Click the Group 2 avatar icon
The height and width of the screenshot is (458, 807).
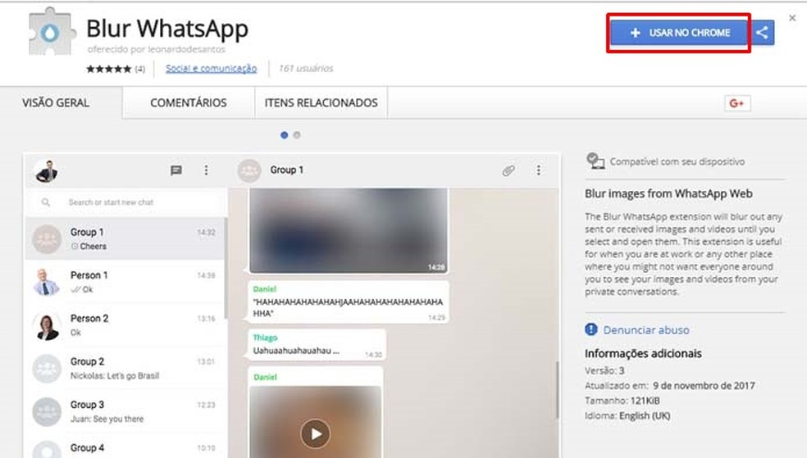click(46, 369)
